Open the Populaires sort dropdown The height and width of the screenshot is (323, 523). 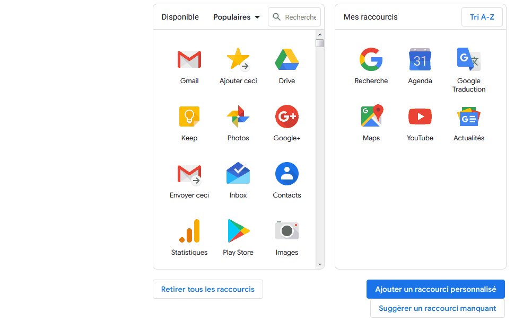(x=237, y=17)
